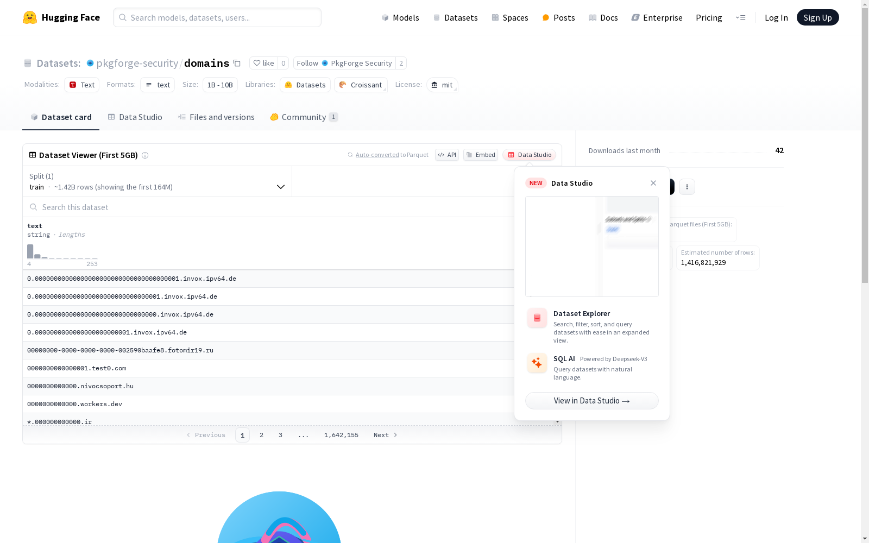Copy dataset name with the copy icon
The image size is (869, 543).
[237, 63]
